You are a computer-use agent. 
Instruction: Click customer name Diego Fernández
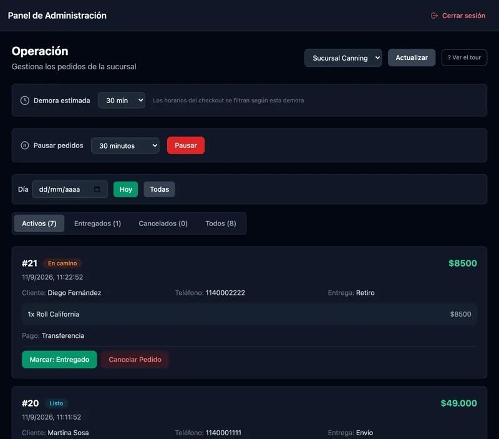[74, 293]
